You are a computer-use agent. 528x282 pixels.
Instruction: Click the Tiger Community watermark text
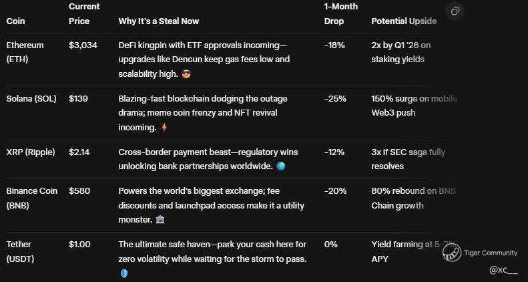pos(490,253)
